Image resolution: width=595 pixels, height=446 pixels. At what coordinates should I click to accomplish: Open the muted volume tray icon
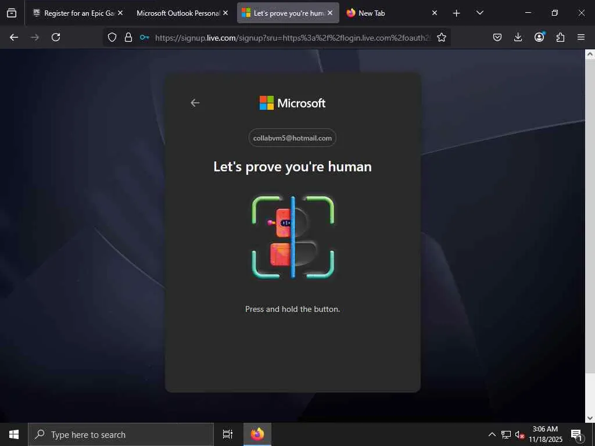(x=519, y=434)
